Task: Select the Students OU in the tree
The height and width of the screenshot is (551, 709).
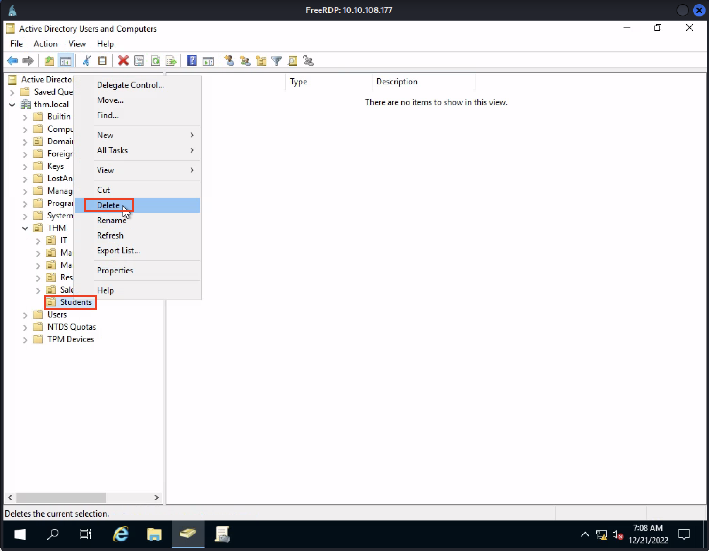Action: tap(76, 302)
